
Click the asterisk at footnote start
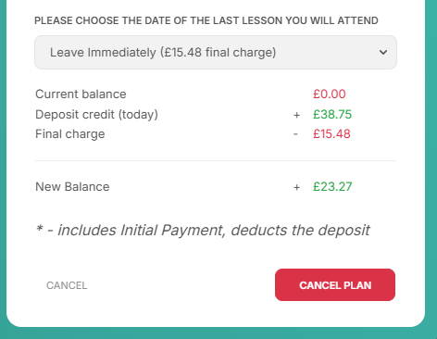[x=40, y=229]
